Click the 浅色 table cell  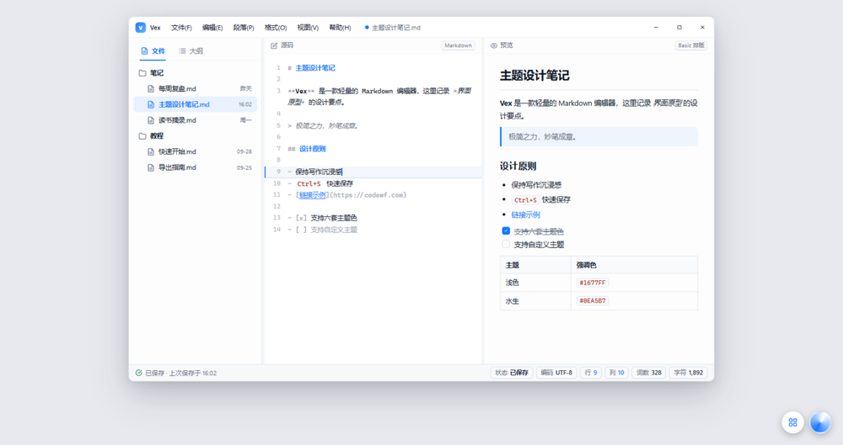click(535, 283)
